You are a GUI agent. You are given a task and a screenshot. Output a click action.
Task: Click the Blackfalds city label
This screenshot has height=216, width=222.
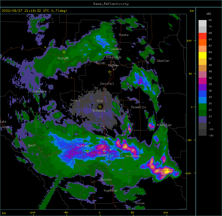click(114, 57)
